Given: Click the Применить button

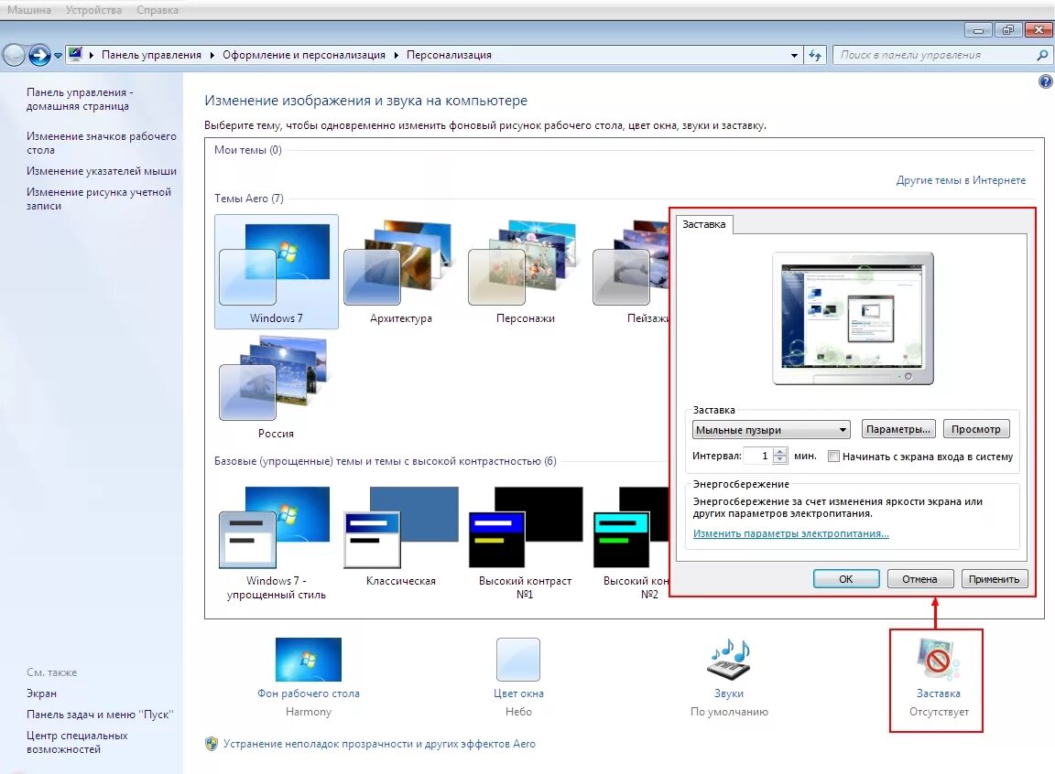Looking at the screenshot, I should pos(994,579).
